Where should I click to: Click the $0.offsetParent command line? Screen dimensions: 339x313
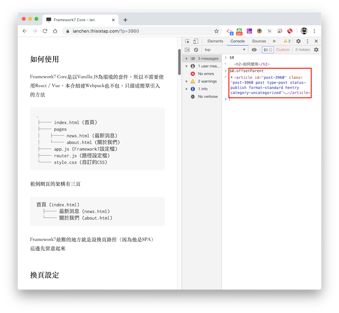(x=246, y=71)
